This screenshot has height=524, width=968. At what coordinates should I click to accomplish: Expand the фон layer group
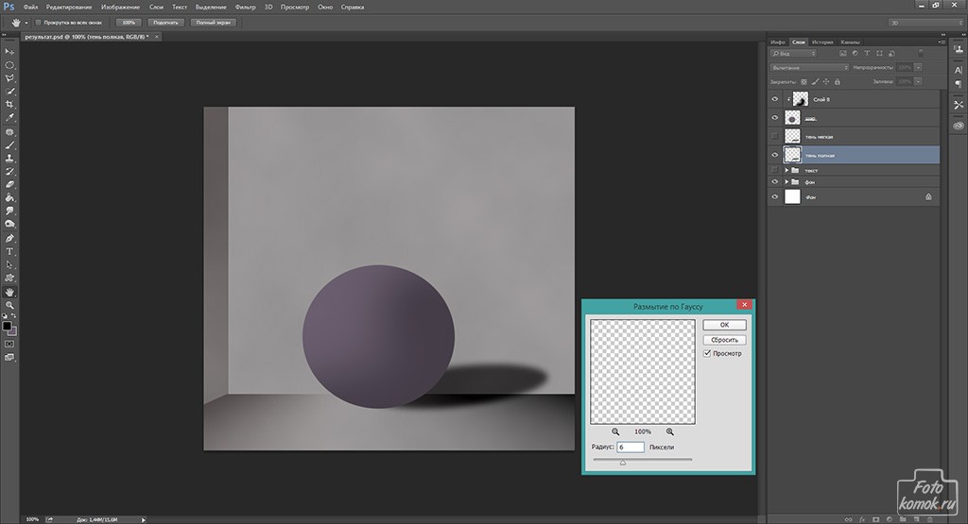point(786,181)
